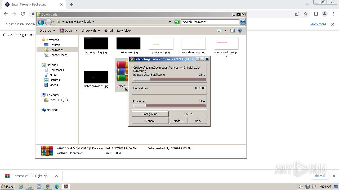
Task: Click the refresh icon in the Explorer address bar
Action: coord(177,22)
